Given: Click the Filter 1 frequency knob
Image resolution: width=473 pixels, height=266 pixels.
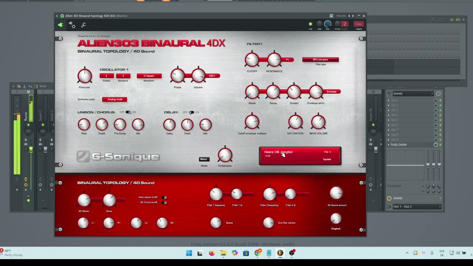Looking at the screenshot, I should (x=216, y=194).
